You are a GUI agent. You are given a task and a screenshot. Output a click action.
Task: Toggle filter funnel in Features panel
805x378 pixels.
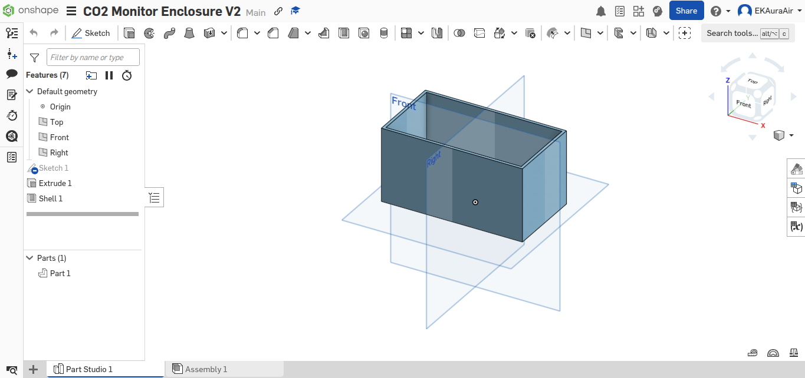[34, 57]
